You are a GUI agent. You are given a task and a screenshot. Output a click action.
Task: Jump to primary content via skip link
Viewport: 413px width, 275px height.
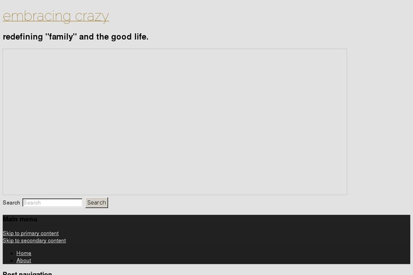pos(30,233)
